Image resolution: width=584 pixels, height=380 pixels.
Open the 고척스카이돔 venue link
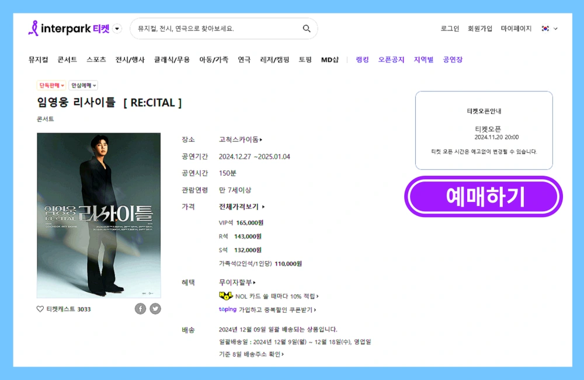[239, 140]
